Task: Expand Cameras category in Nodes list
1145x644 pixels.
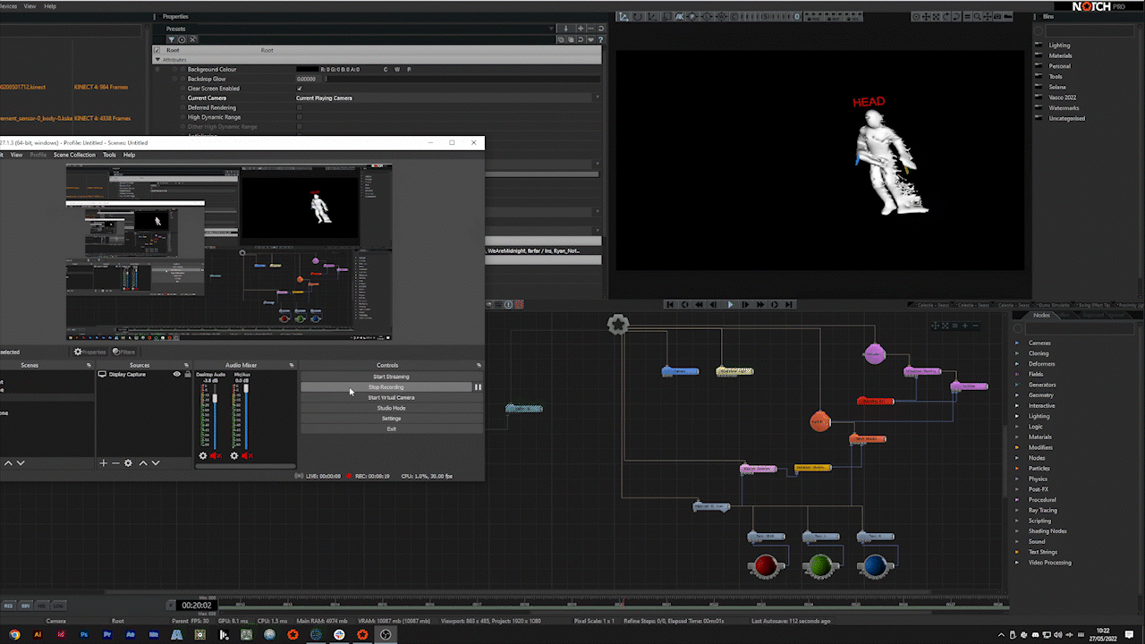Action: coord(1017,343)
